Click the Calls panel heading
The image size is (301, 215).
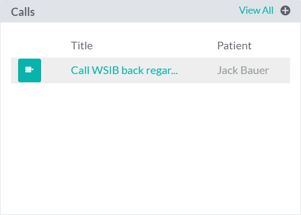click(23, 12)
